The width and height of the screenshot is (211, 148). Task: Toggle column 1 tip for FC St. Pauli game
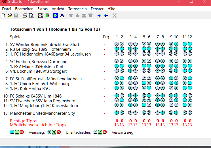(117, 78)
